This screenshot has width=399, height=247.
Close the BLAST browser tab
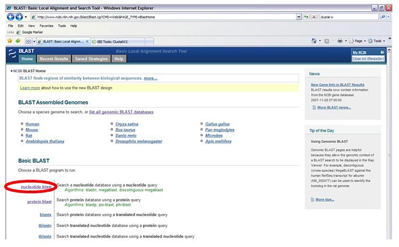click(87, 42)
